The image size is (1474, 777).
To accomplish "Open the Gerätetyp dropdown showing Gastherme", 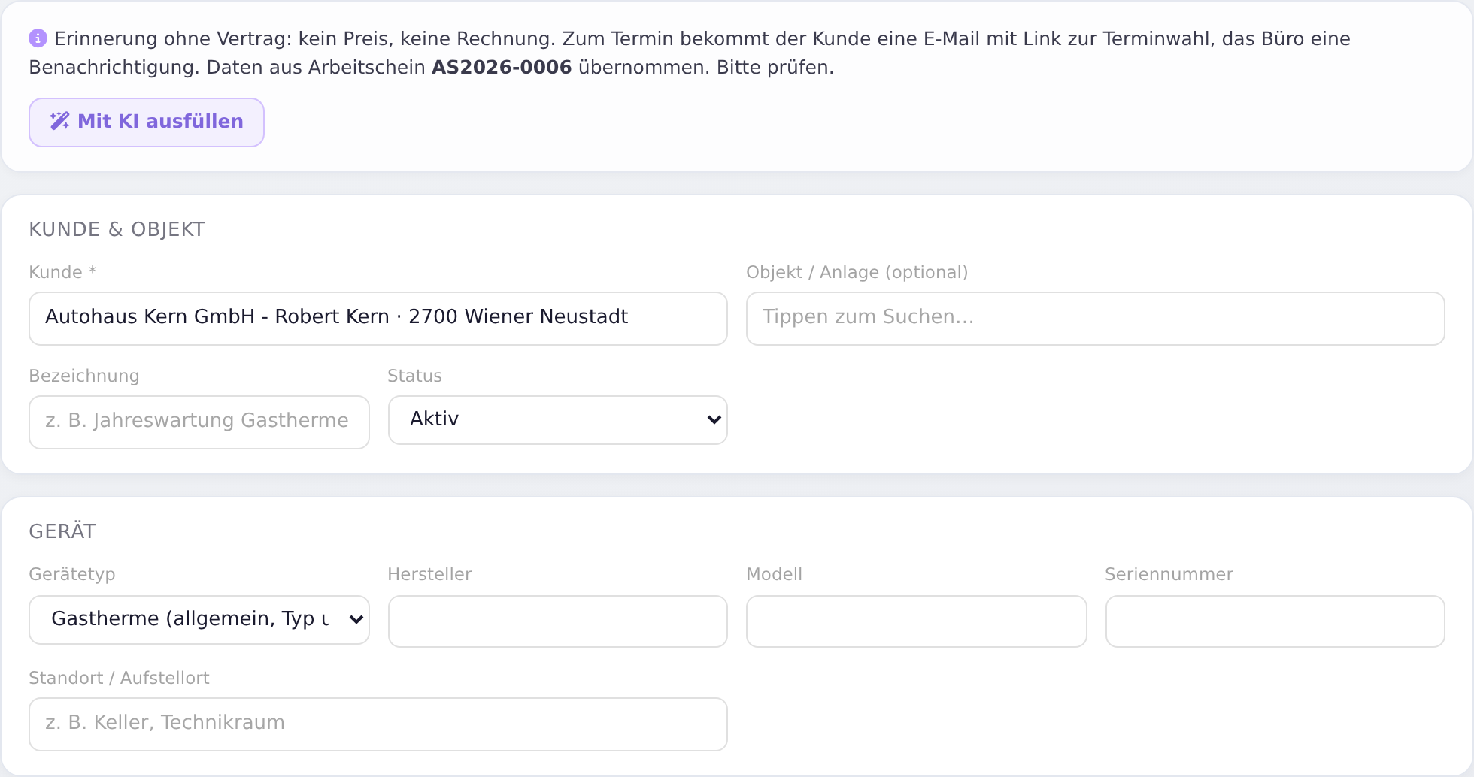I will tap(199, 620).
